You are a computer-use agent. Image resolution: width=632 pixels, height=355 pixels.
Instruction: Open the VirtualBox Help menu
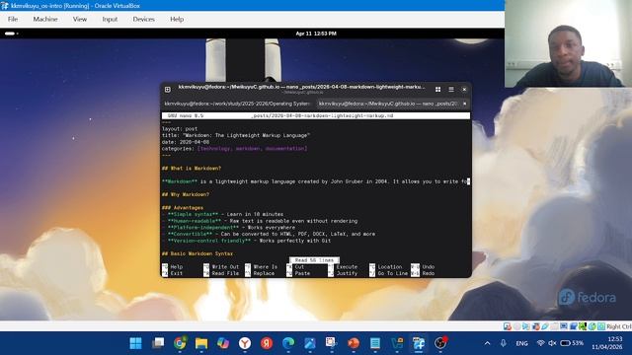(x=177, y=19)
